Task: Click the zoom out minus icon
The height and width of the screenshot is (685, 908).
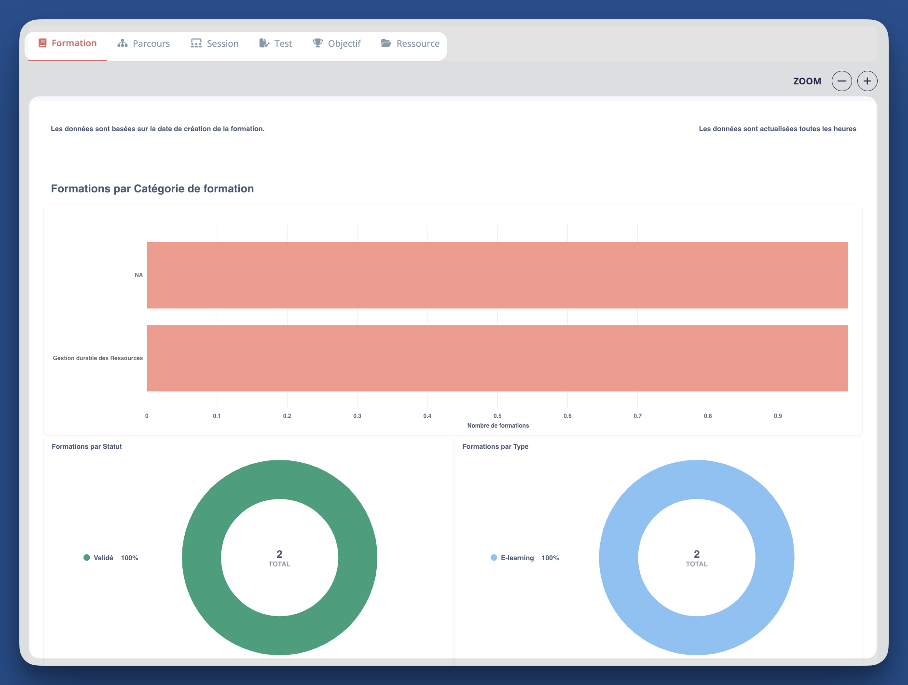Action: click(x=842, y=81)
